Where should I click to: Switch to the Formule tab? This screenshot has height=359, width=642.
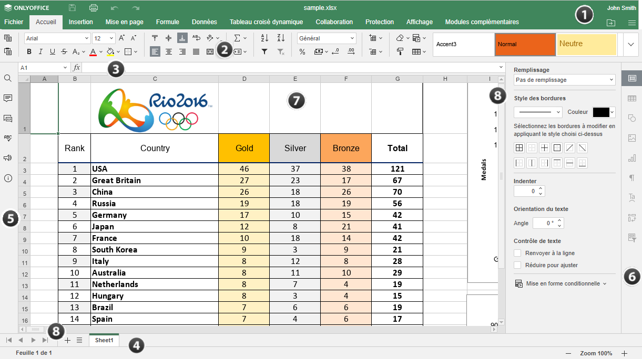[167, 22]
